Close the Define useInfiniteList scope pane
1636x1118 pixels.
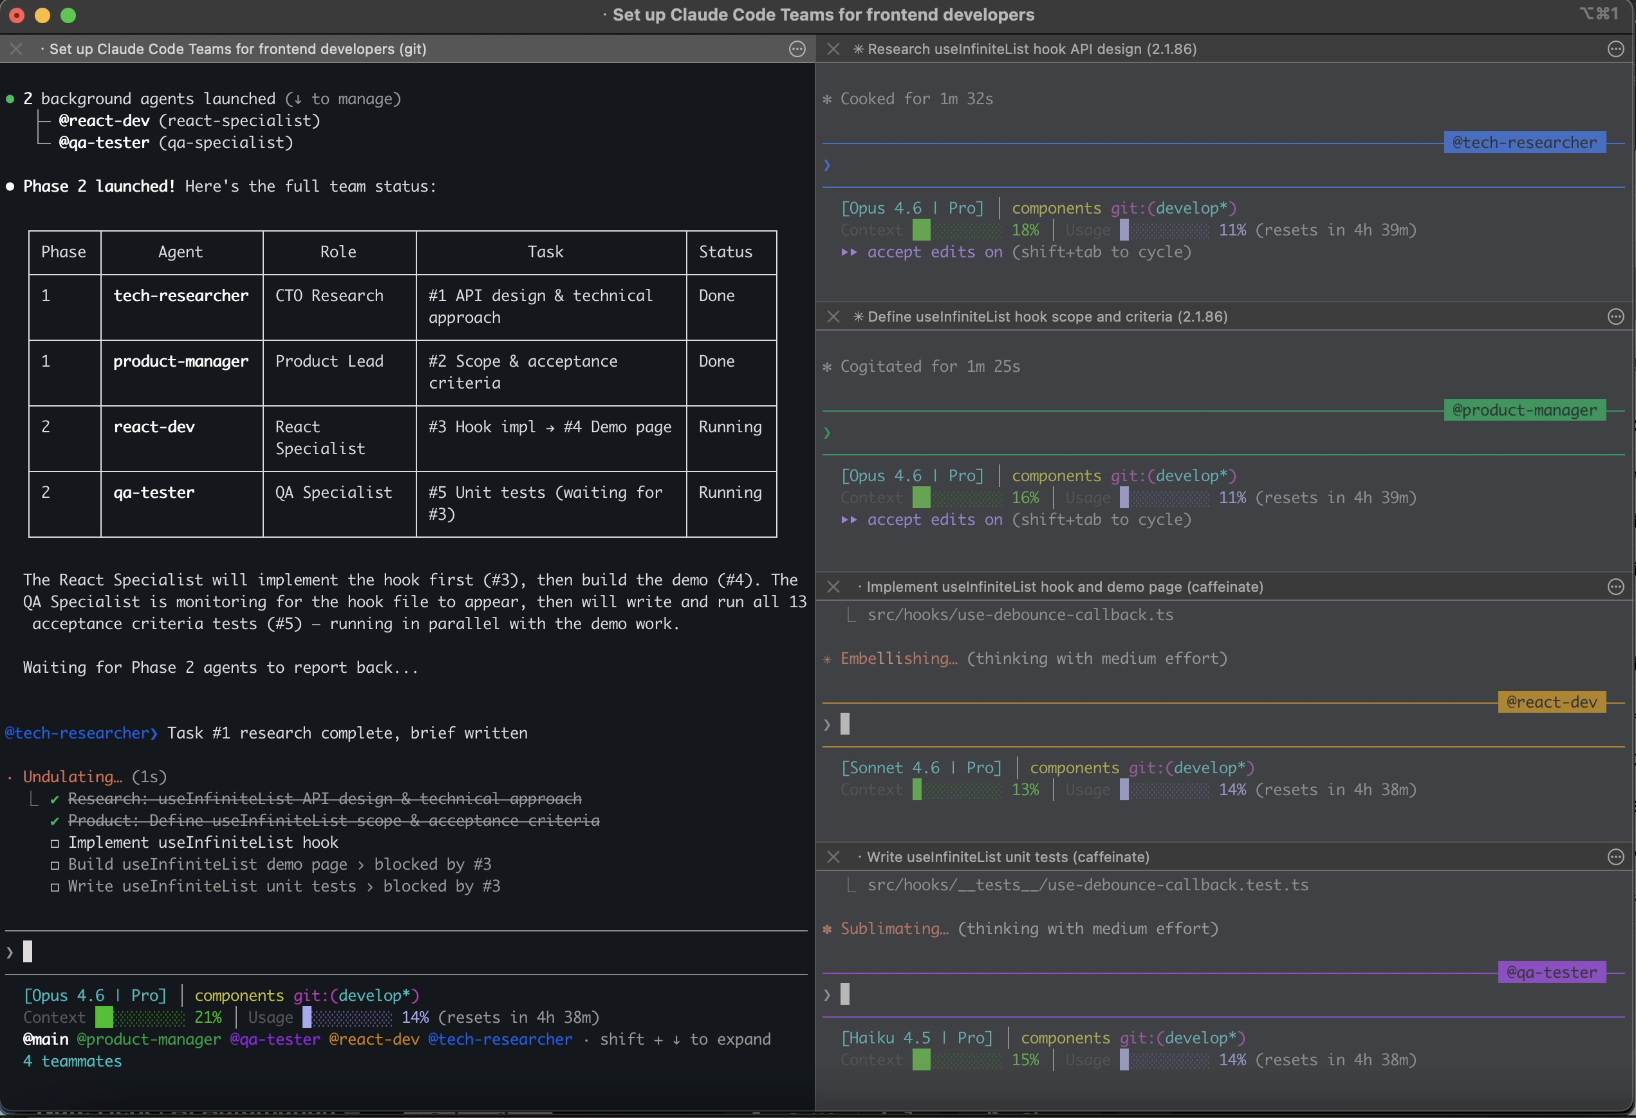click(833, 316)
